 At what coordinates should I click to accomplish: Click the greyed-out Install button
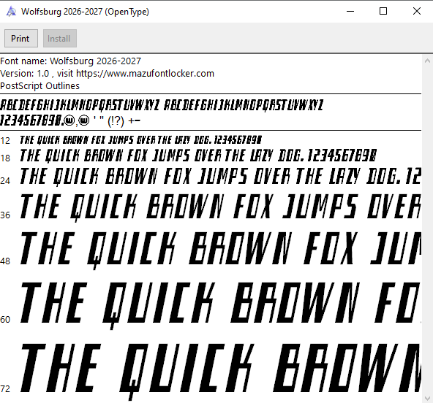60,38
